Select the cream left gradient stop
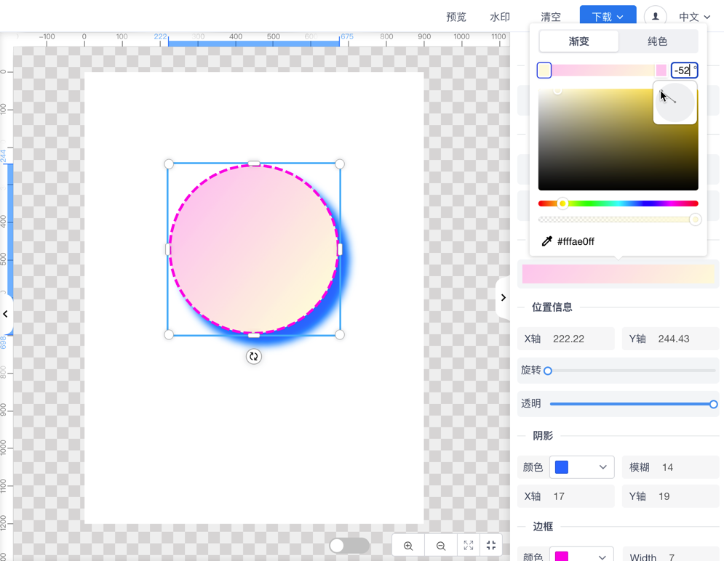The width and height of the screenshot is (724, 561). click(x=544, y=70)
